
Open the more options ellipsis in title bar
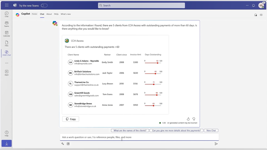pyautogui.click(x=247, y=5)
